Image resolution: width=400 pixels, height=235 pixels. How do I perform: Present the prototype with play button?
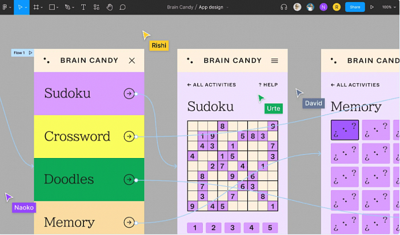372,7
